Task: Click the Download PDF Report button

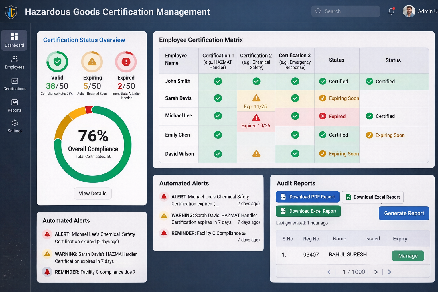Action: [x=307, y=197]
